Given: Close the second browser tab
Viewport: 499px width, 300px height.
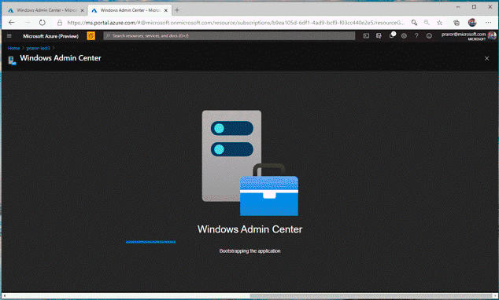Looking at the screenshot, I should coord(166,10).
